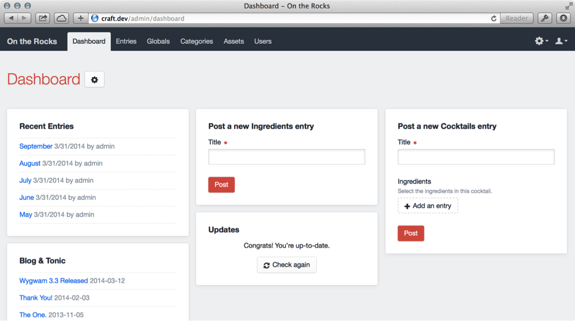The image size is (575, 321).
Task: Close the window with the red button
Action: (7, 6)
